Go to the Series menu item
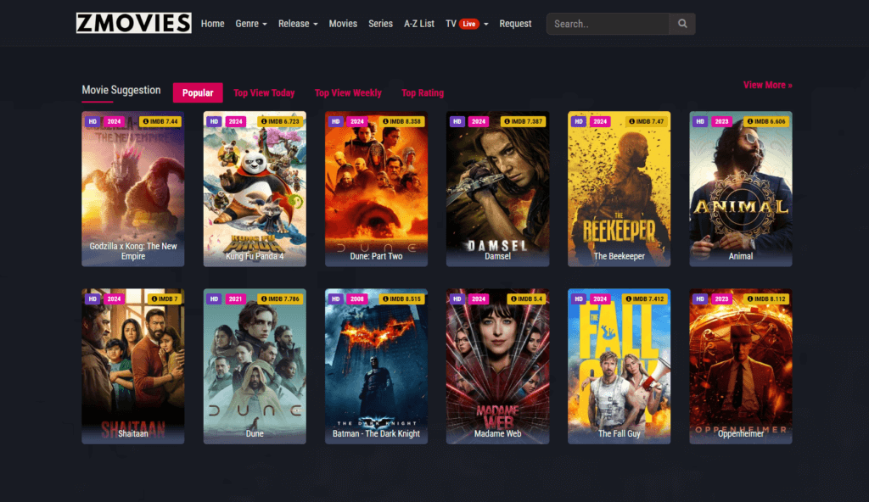869x502 pixels. 380,24
